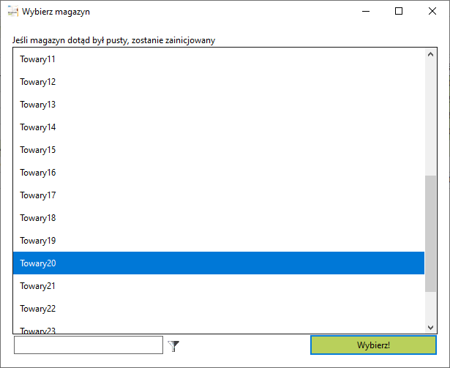The width and height of the screenshot is (450, 368).
Task: Select the Towary19 item
Action: (x=219, y=241)
